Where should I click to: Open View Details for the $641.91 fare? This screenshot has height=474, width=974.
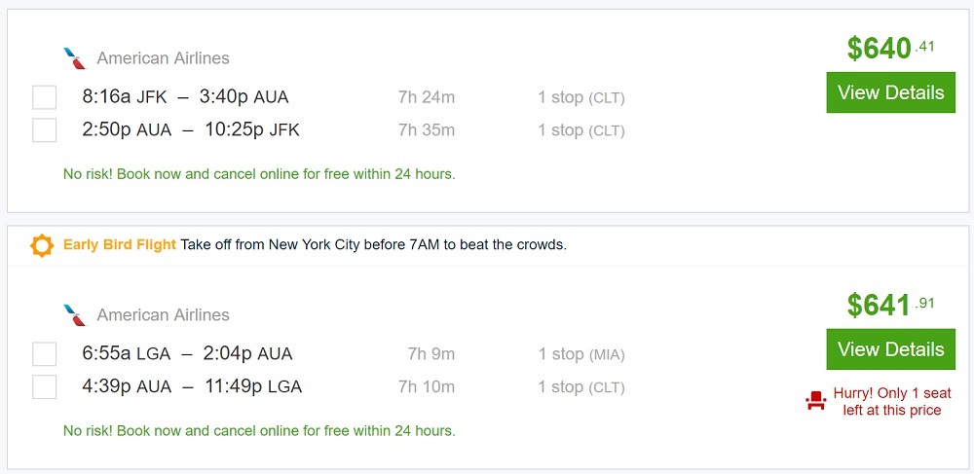(890, 349)
